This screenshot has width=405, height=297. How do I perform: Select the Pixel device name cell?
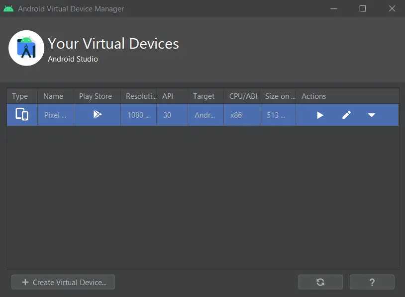point(56,115)
